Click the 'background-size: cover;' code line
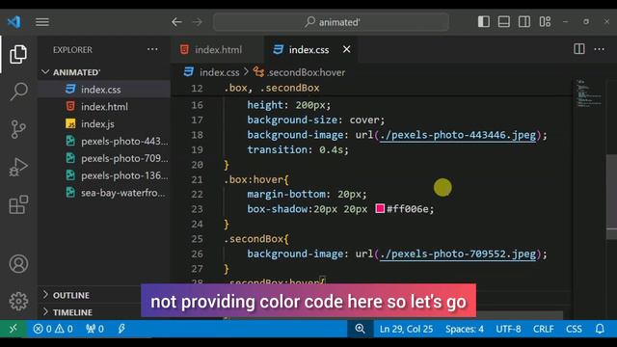The width and height of the screenshot is (617, 347). (316, 120)
